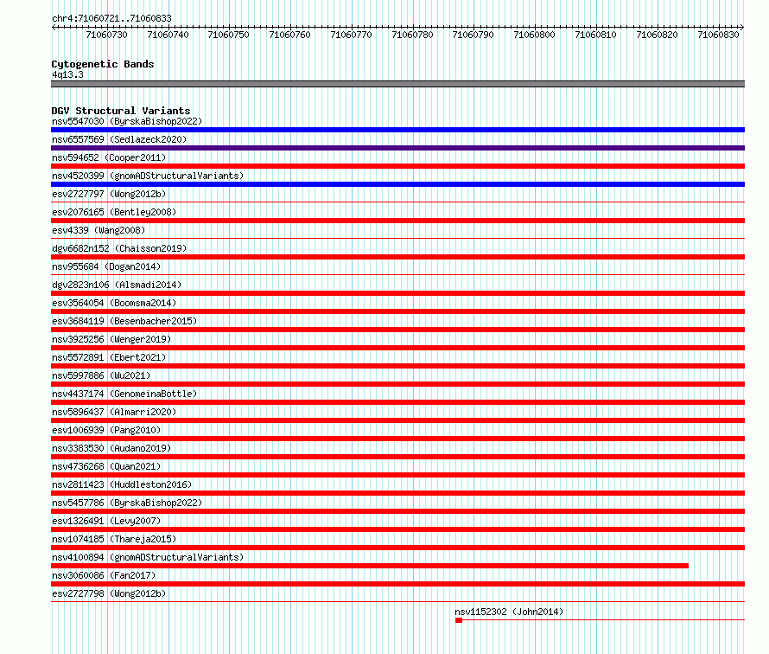Viewport: 769px width, 654px height.
Task: Select variant nsv2811423 (Huddleston2016)
Action: [x=122, y=484]
